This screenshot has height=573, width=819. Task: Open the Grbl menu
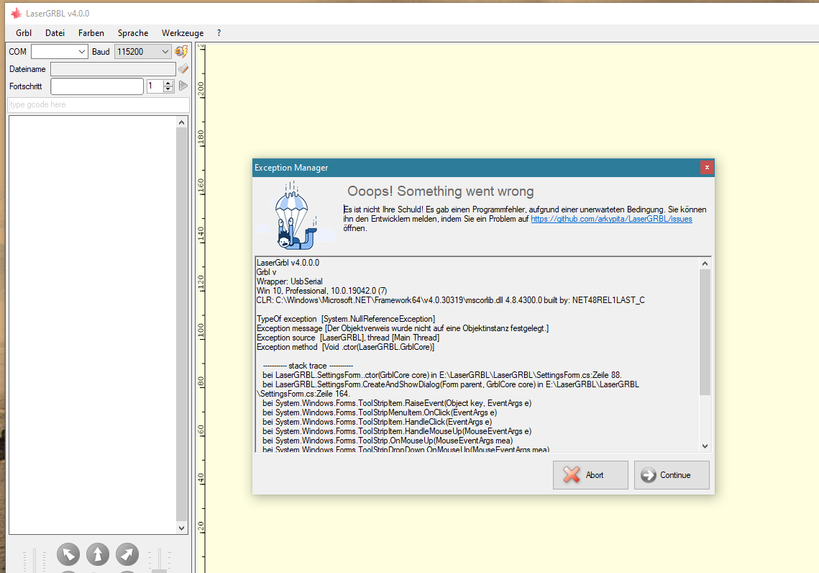[x=24, y=33]
